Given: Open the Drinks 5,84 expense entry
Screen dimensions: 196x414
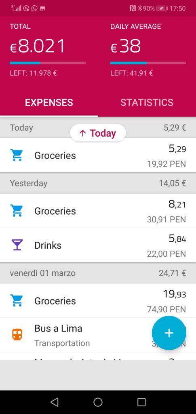Looking at the screenshot, I should [x=98, y=245].
